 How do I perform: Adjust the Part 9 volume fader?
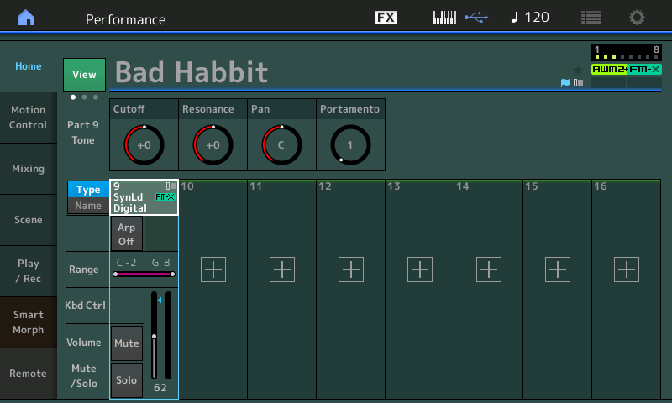pos(155,336)
